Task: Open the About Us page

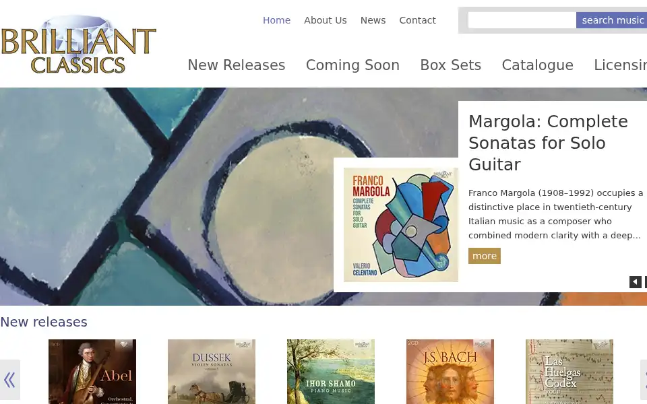Action: 325,20
